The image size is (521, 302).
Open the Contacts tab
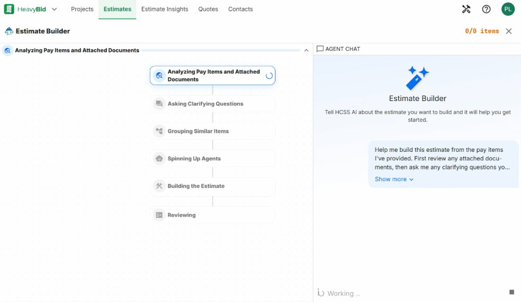[240, 9]
